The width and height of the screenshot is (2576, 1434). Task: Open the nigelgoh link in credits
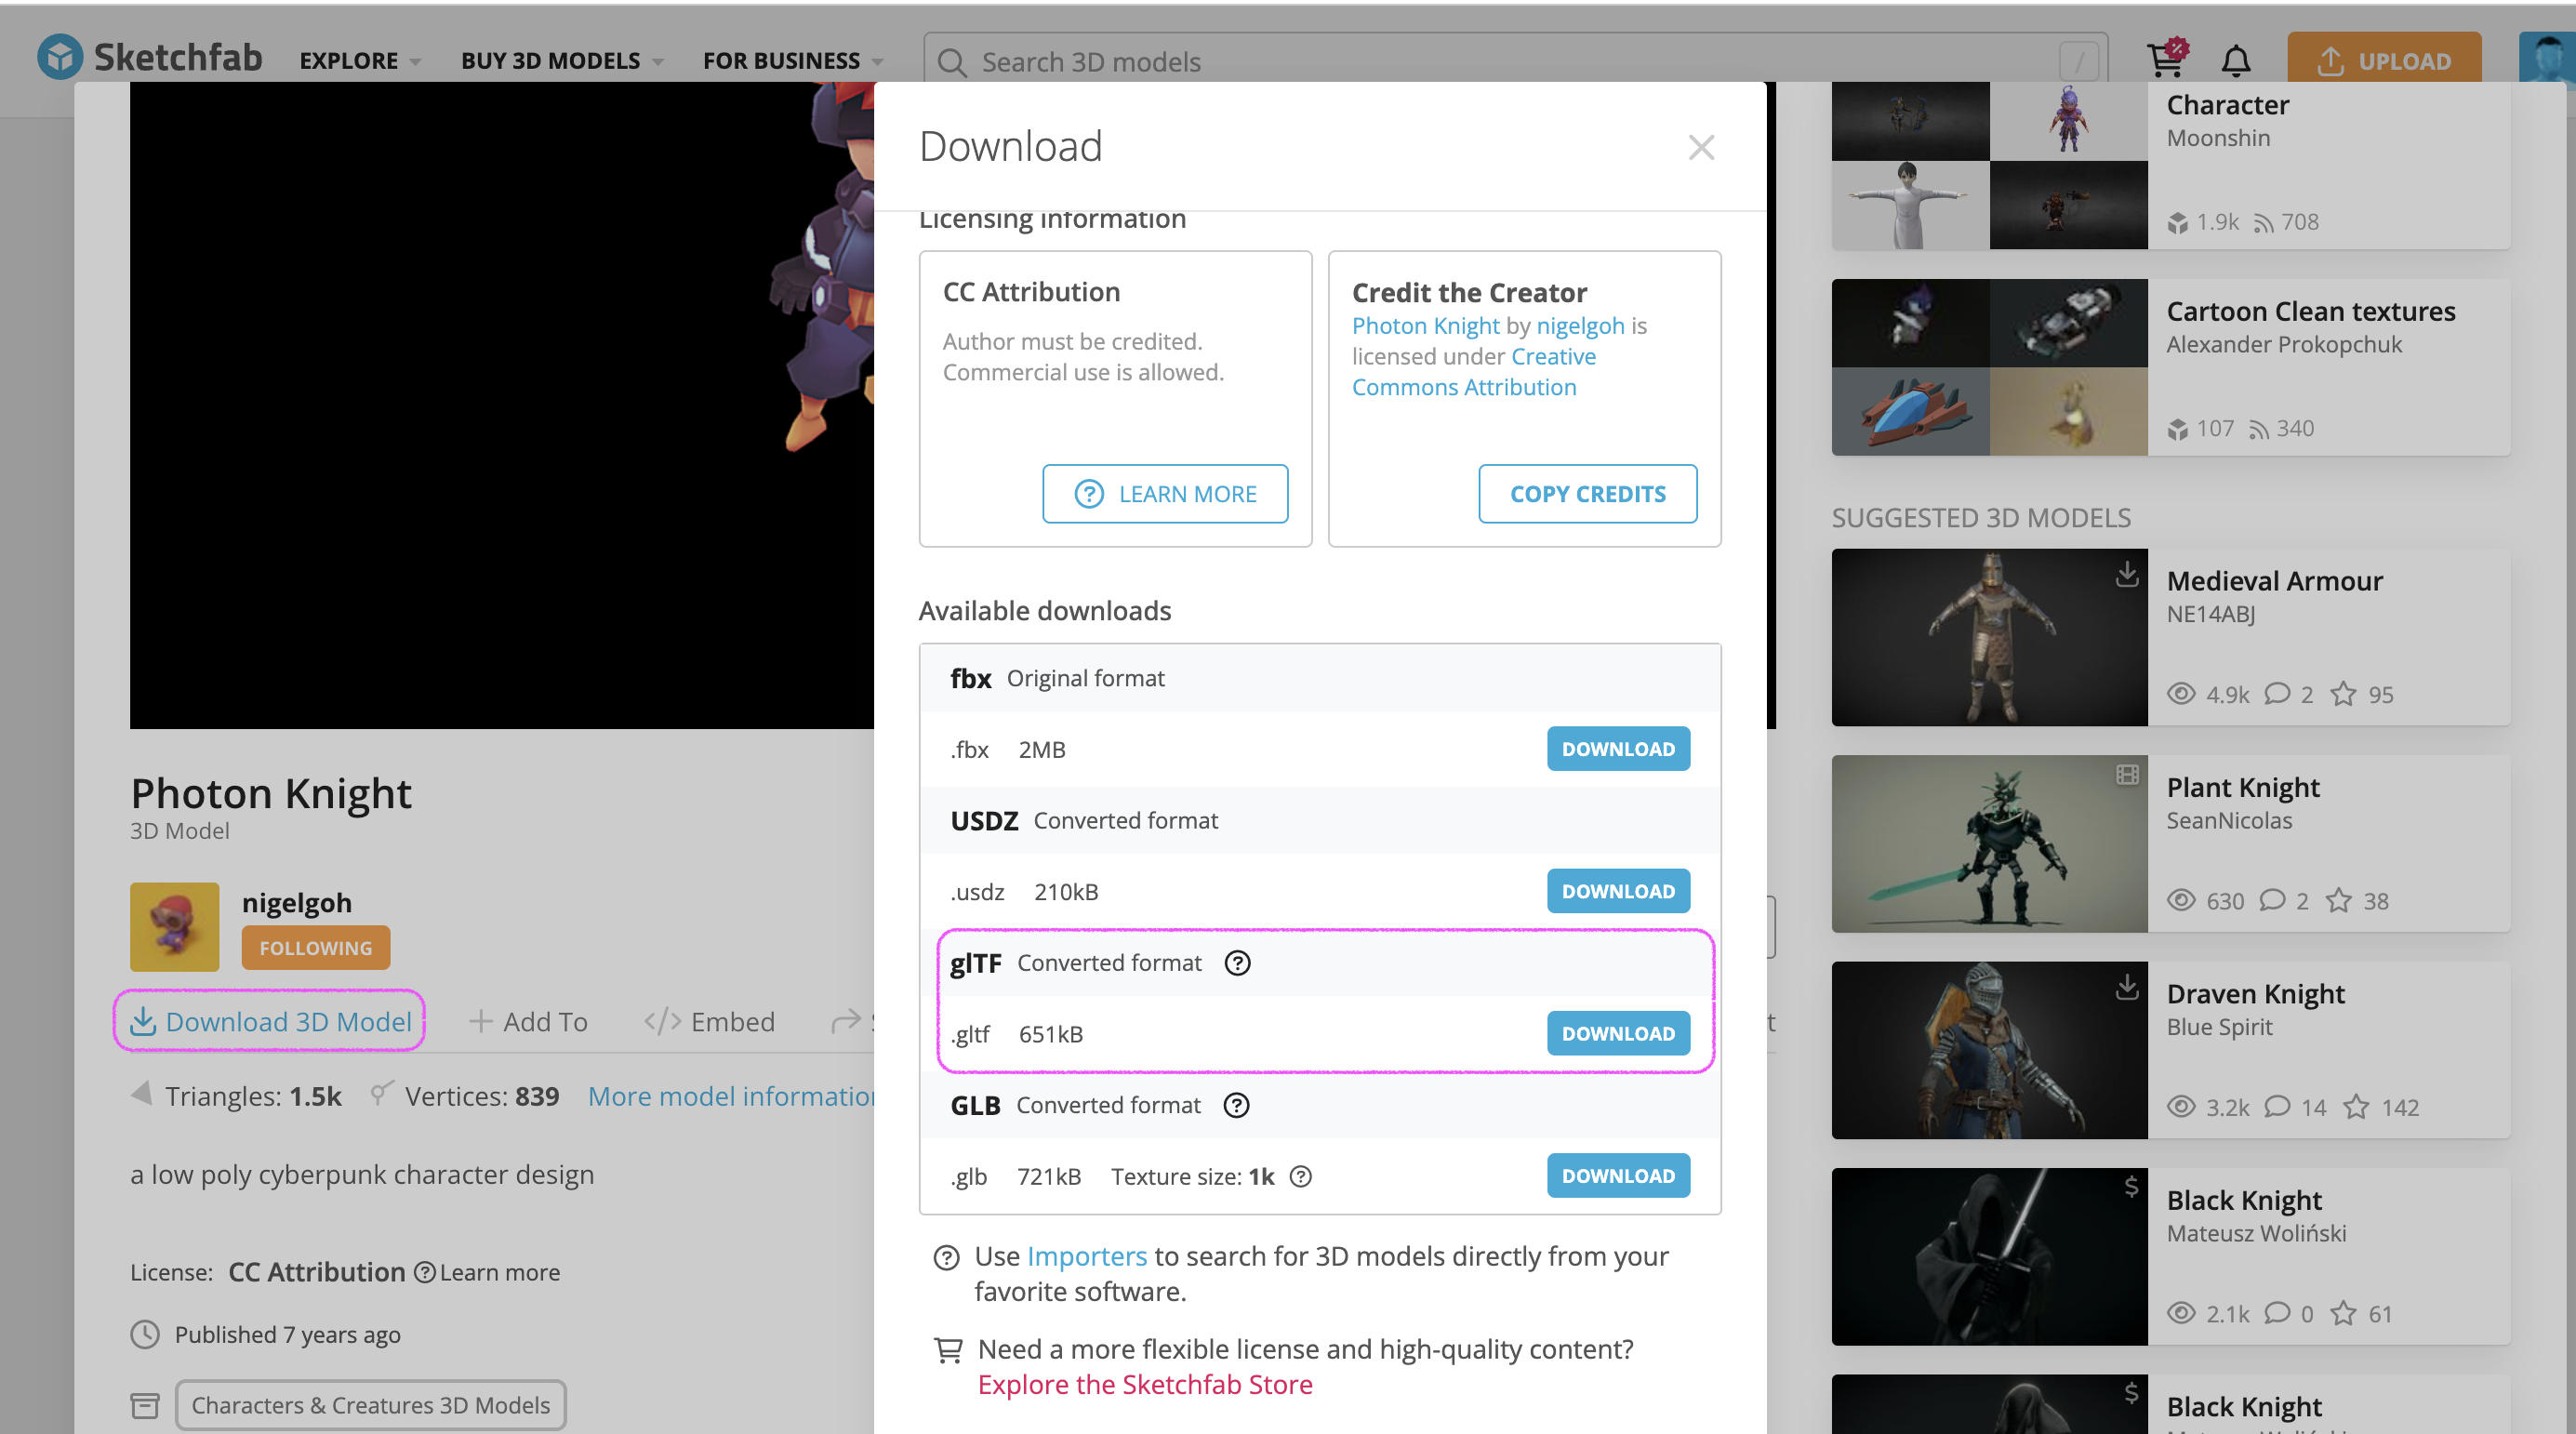click(x=1580, y=326)
